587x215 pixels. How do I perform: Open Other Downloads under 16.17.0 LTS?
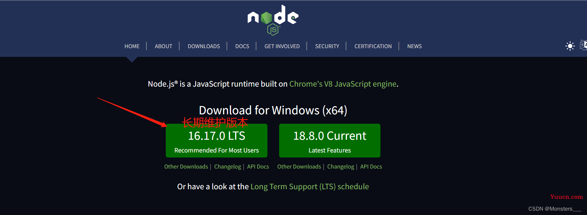(186, 167)
